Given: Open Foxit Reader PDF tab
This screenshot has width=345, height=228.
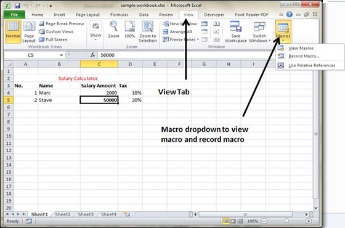Looking at the screenshot, I should 251,15.
